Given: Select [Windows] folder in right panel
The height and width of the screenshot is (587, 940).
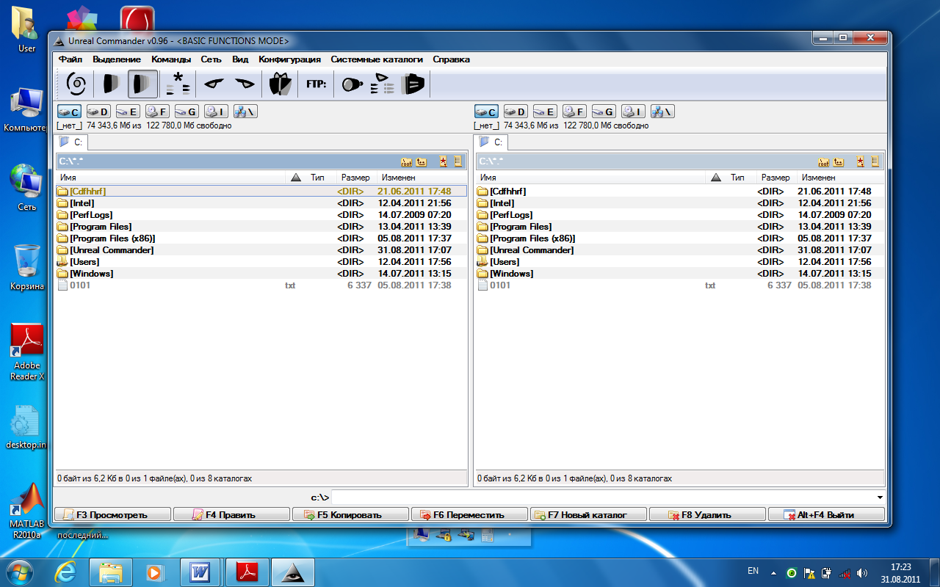Looking at the screenshot, I should [x=680, y=274].
